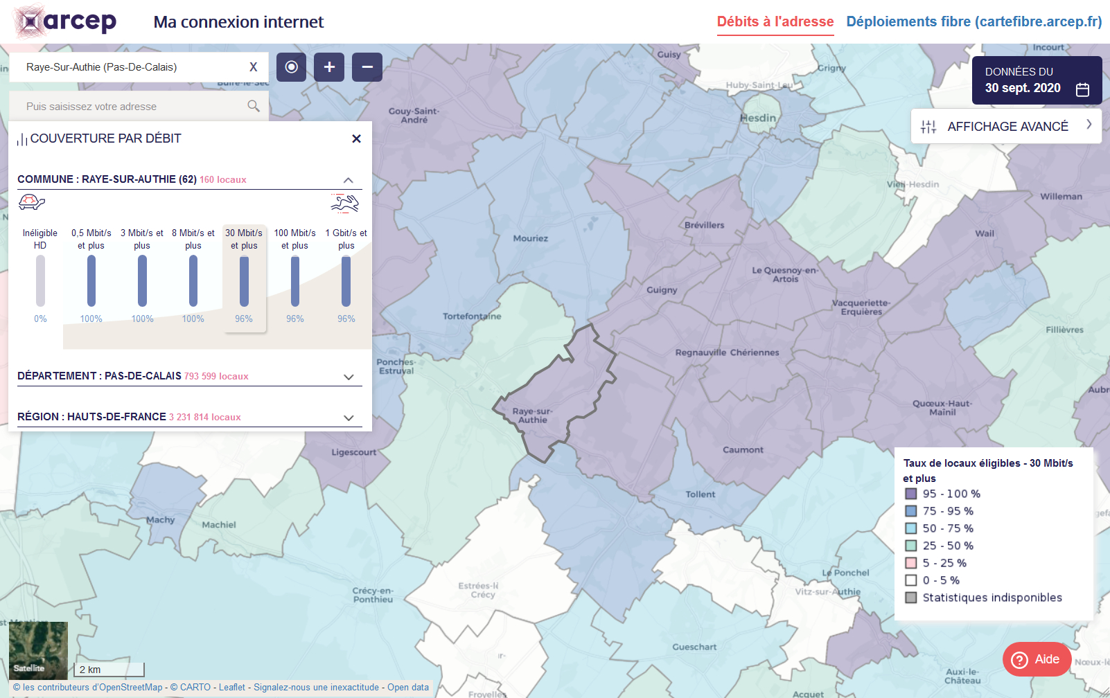Open Déploiements fibre (cartefibre.arcep.fr) tab
This screenshot has height=698, width=1110.
(x=974, y=21)
